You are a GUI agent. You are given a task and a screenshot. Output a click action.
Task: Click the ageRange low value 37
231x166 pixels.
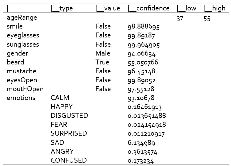(x=180, y=19)
